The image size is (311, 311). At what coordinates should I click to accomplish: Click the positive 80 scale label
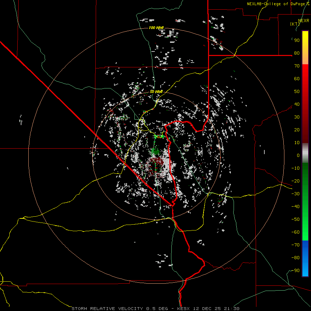297,53
